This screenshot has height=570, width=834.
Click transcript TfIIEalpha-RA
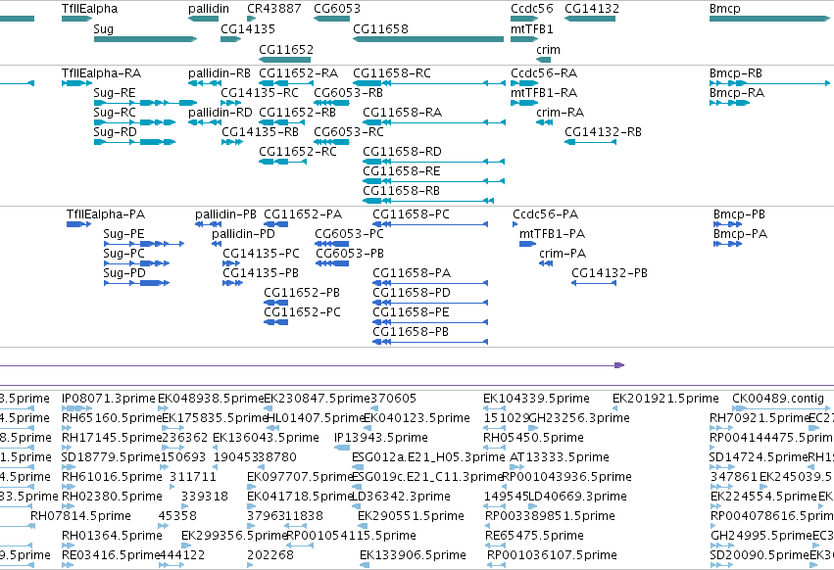point(77,83)
